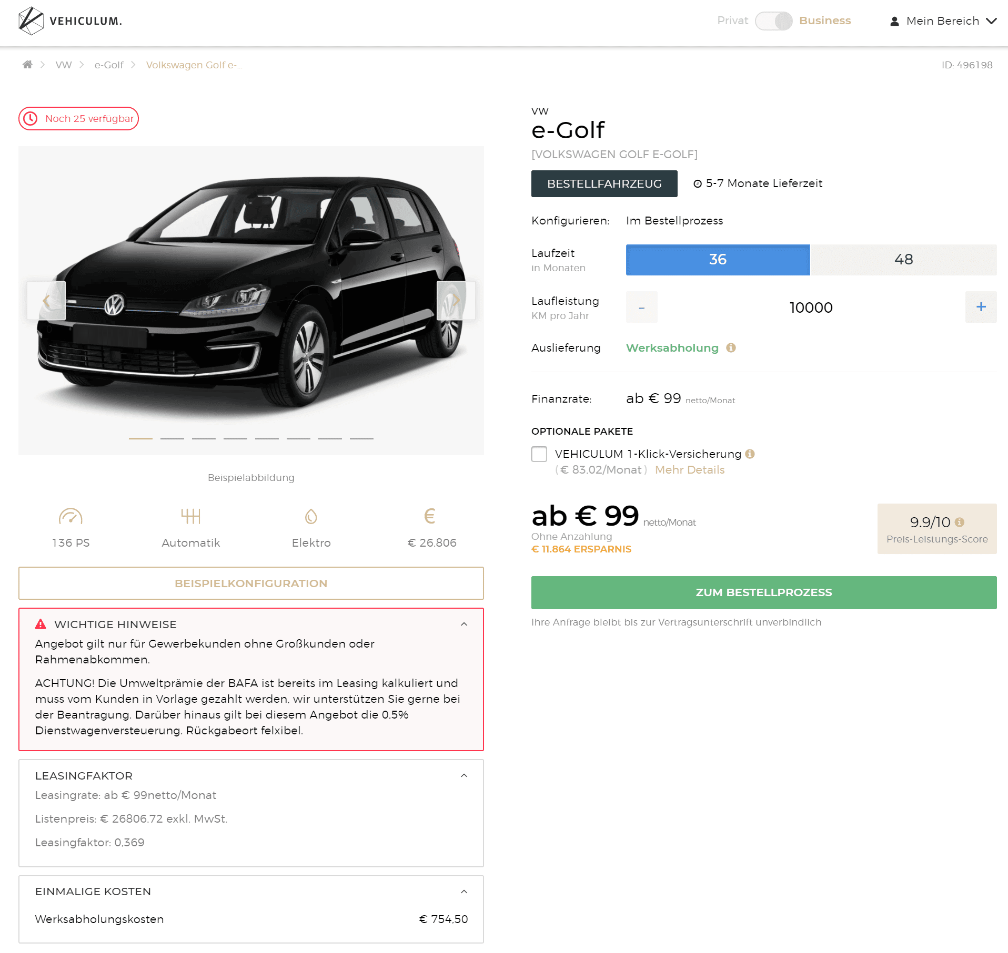The height and width of the screenshot is (953, 1008).
Task: Click info icon beside Werksabholung
Action: click(731, 347)
